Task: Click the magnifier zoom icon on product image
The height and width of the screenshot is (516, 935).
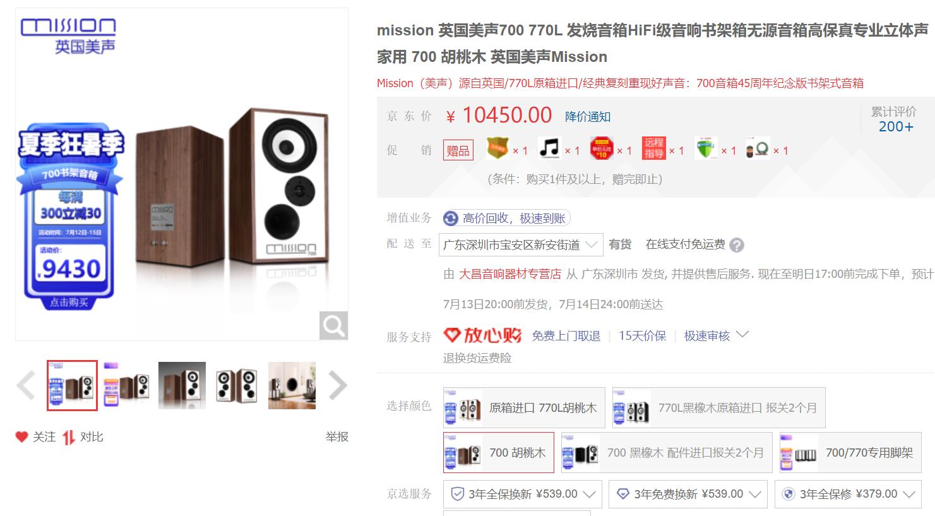Action: pyautogui.click(x=333, y=325)
